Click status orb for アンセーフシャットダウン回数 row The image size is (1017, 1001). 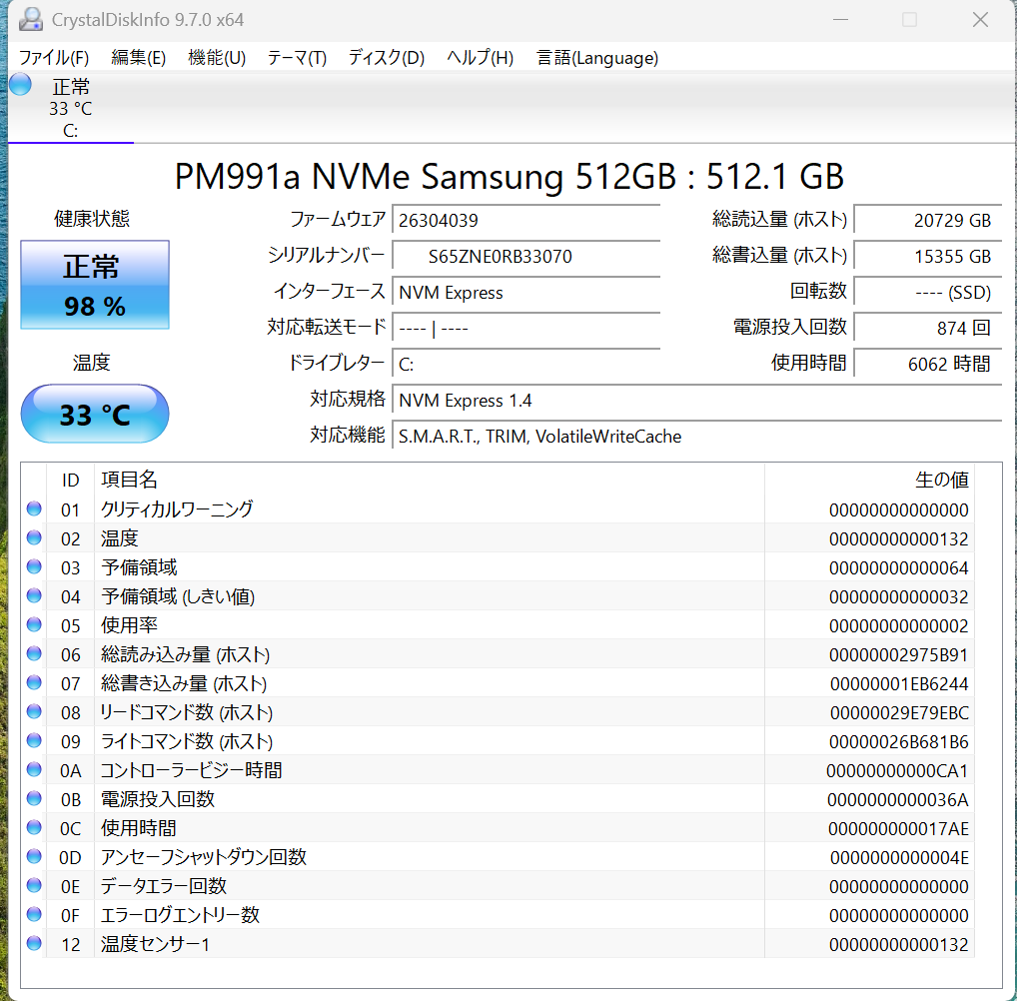(x=34, y=856)
